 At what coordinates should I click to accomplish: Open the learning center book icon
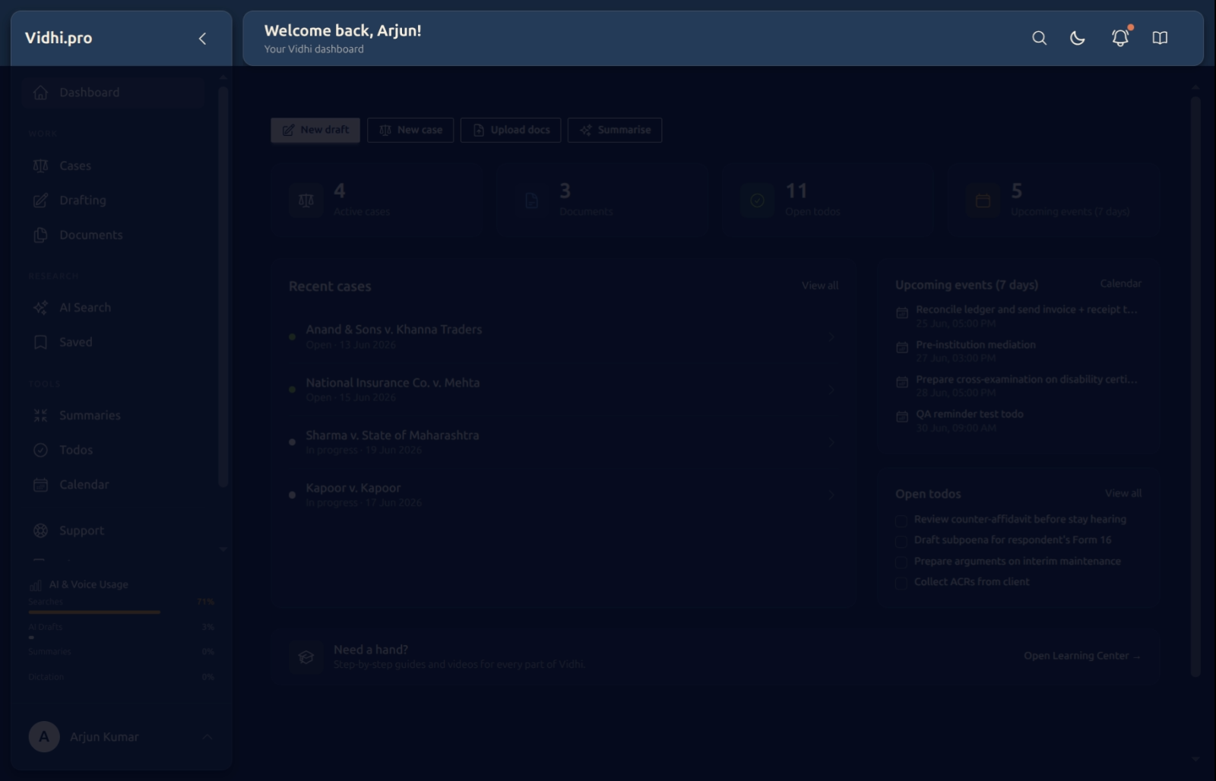(x=1160, y=38)
